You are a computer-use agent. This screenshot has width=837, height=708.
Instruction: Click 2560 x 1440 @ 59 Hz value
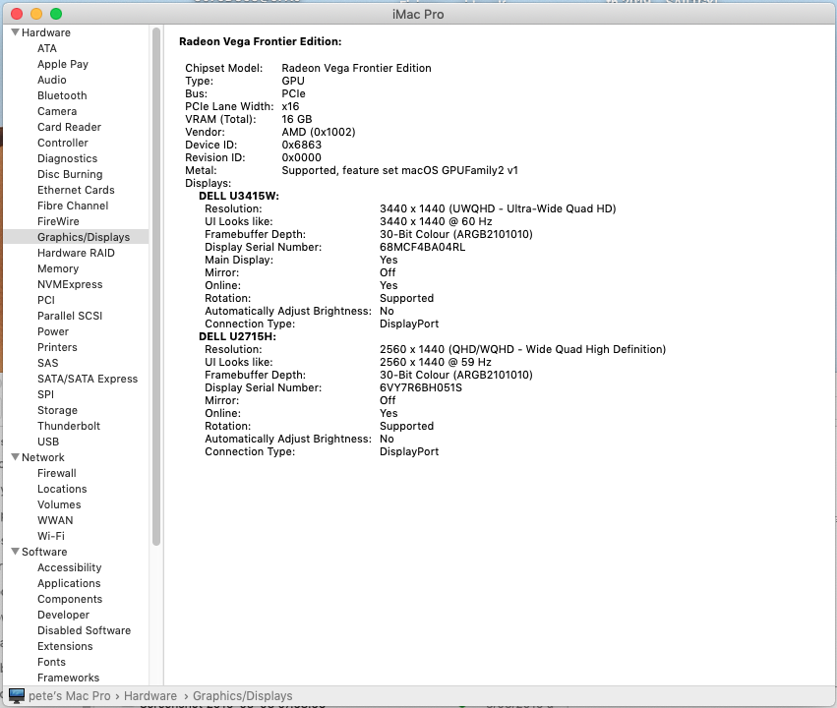tap(436, 362)
